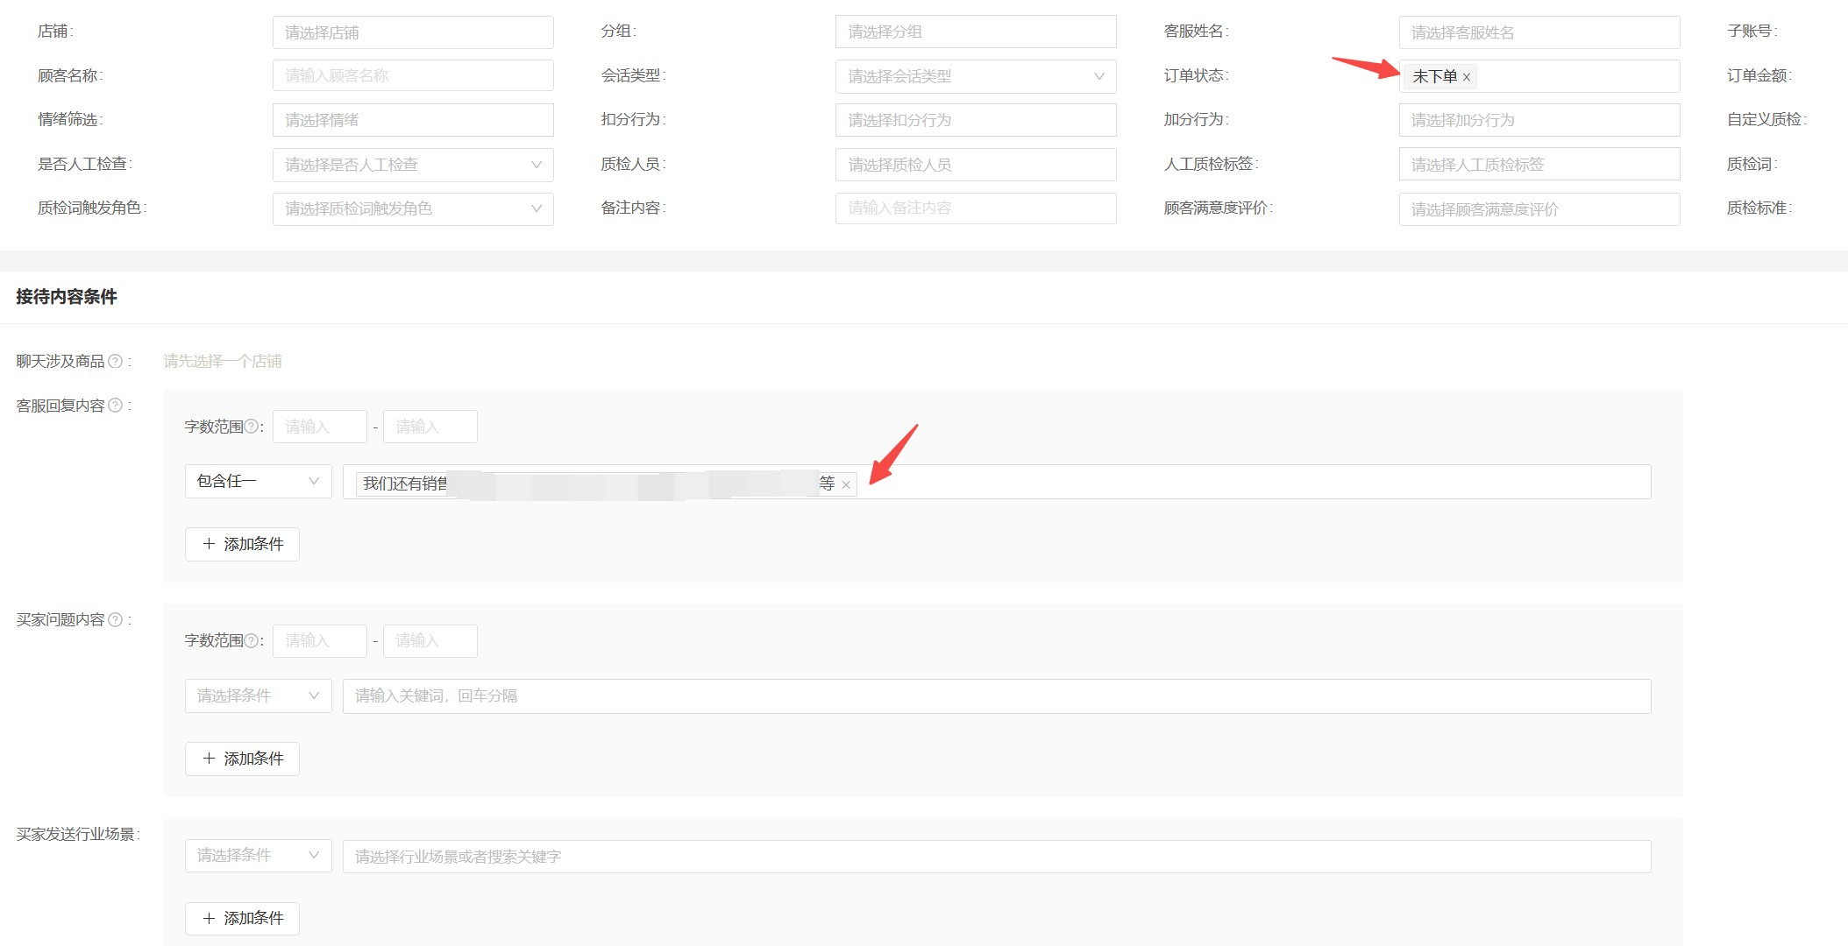Open the 顾客满意度评价 selector
The image size is (1848, 946).
tap(1539, 209)
